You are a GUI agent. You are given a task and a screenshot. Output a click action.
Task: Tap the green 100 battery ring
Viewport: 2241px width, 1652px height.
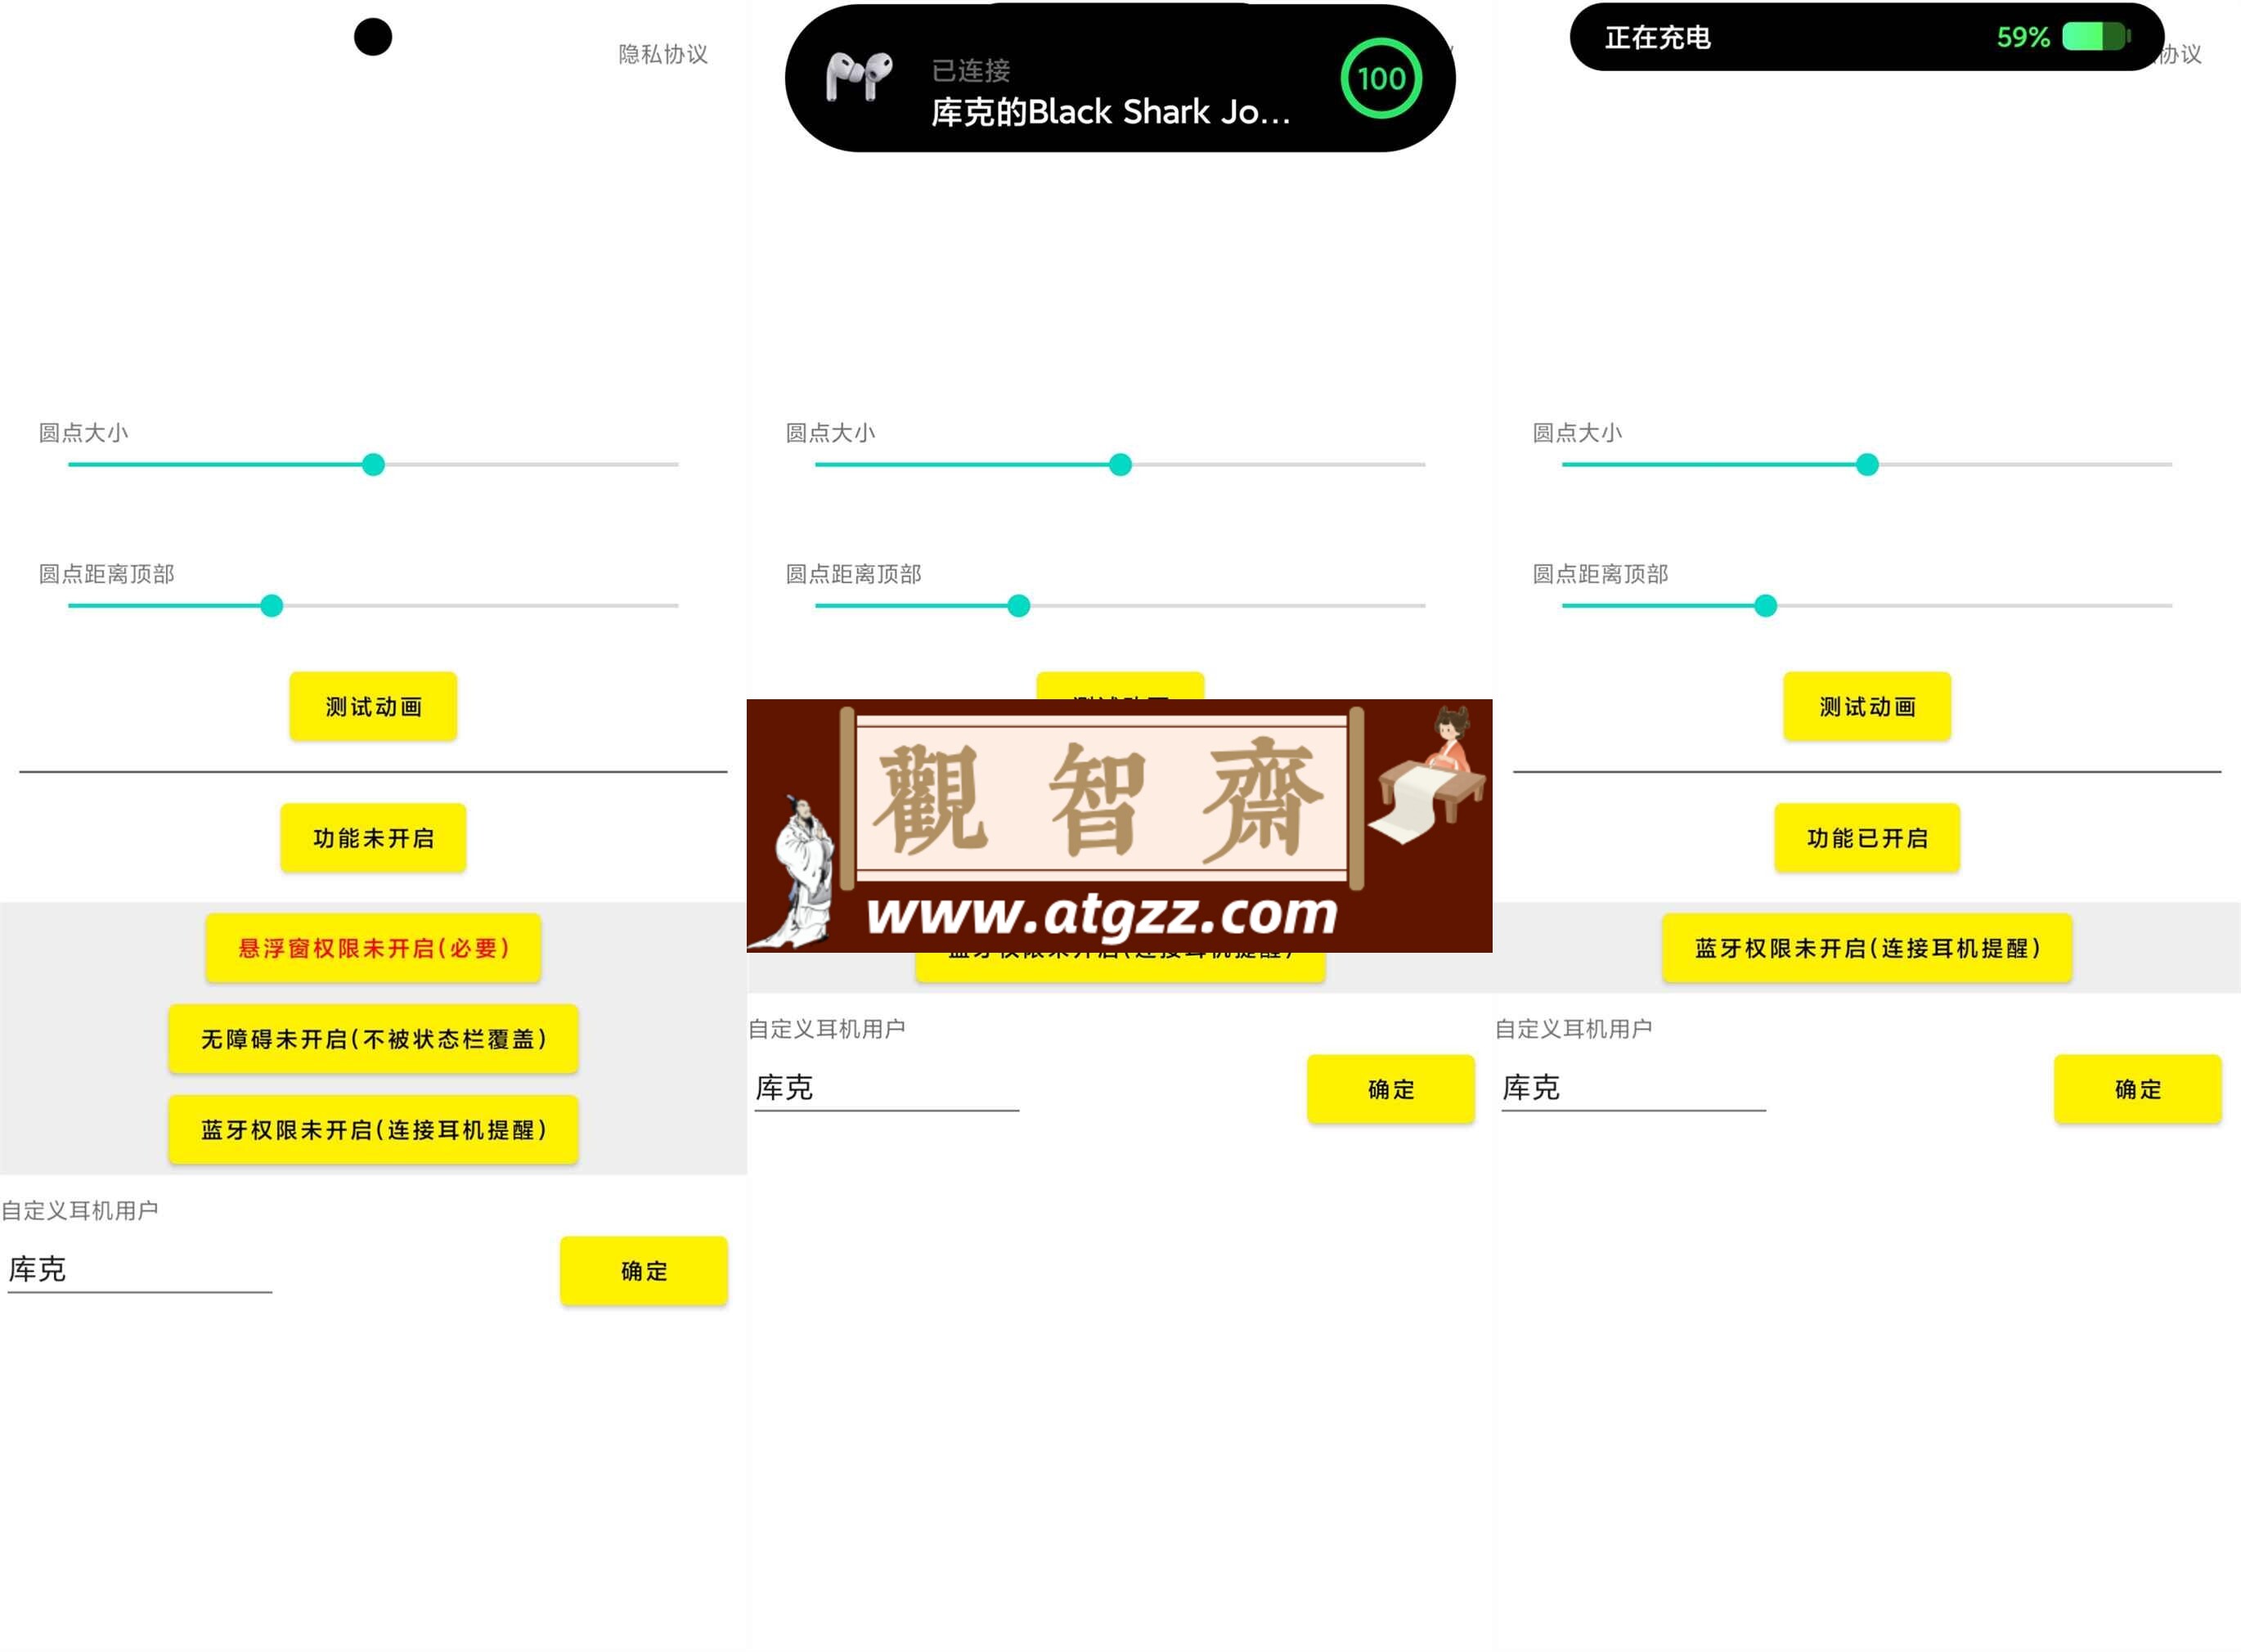(x=1381, y=78)
